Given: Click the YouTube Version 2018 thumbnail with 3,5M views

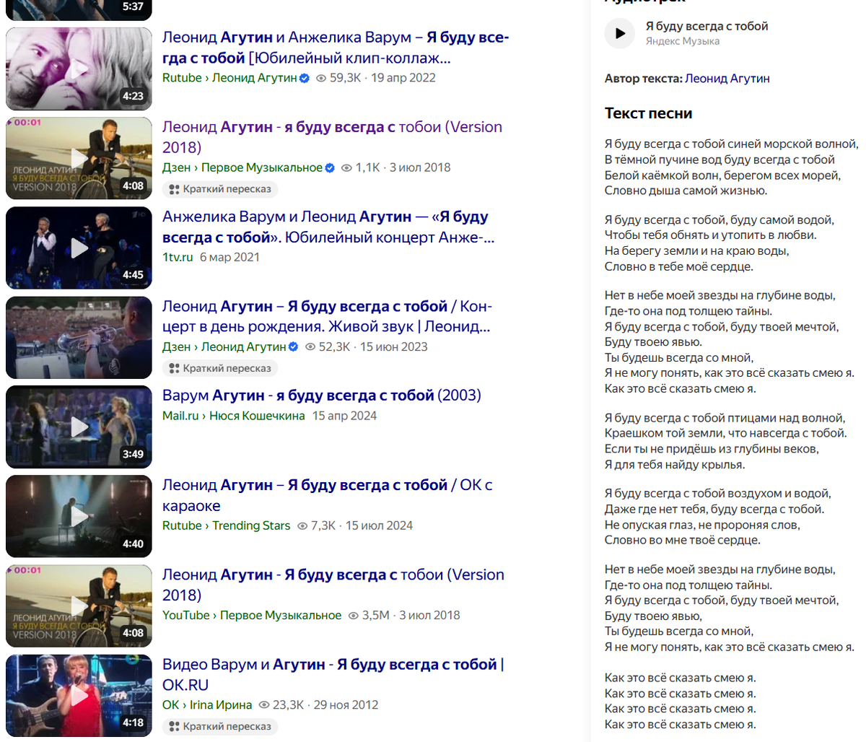Looking at the screenshot, I should pos(79,606).
